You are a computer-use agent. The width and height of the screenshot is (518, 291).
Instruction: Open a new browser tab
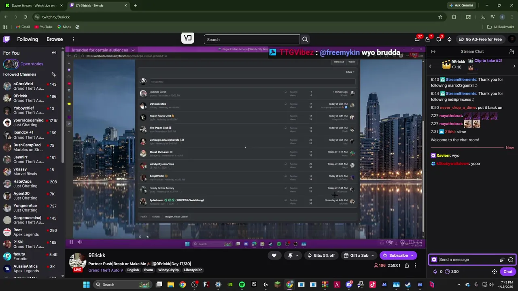coord(135,6)
